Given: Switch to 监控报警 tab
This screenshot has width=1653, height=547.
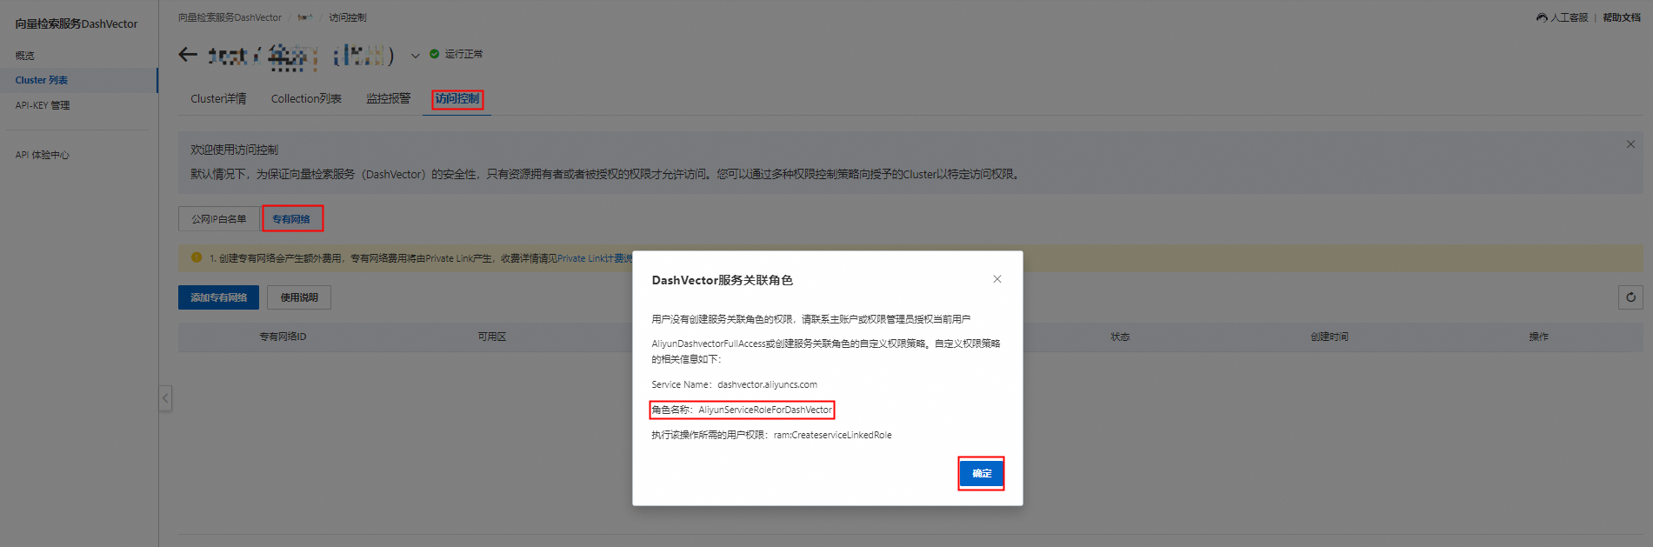Looking at the screenshot, I should point(388,99).
